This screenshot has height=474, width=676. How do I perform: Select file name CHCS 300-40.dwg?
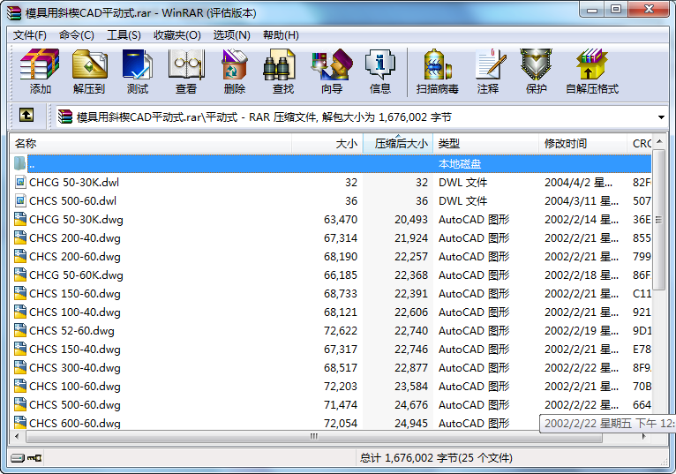coord(75,368)
